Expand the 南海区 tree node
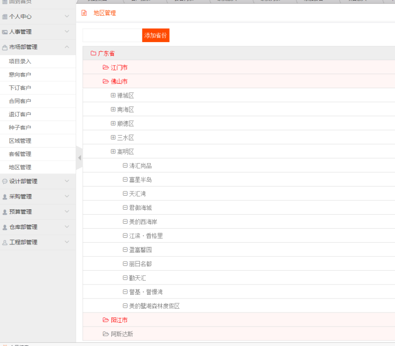Screen dimensions: 395x346 (x=113, y=109)
